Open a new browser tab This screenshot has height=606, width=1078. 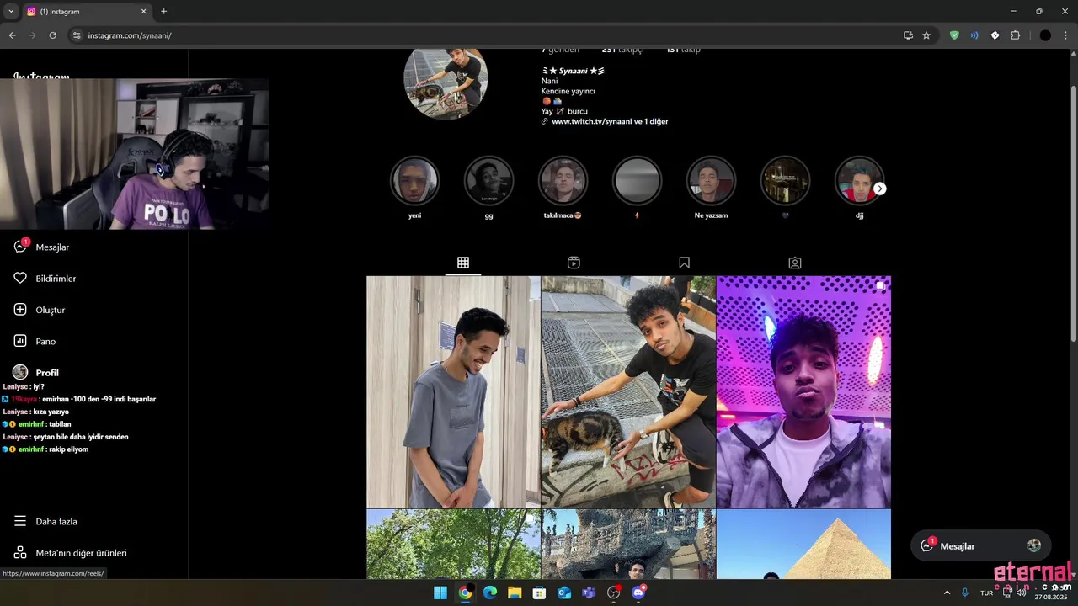[163, 12]
